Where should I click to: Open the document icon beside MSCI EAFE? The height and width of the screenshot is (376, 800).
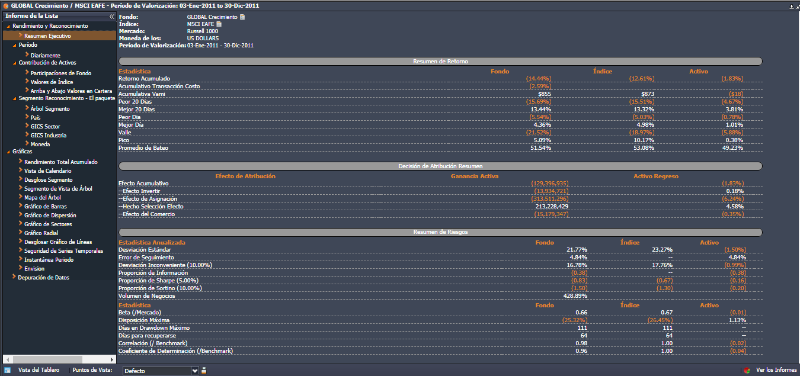point(219,24)
